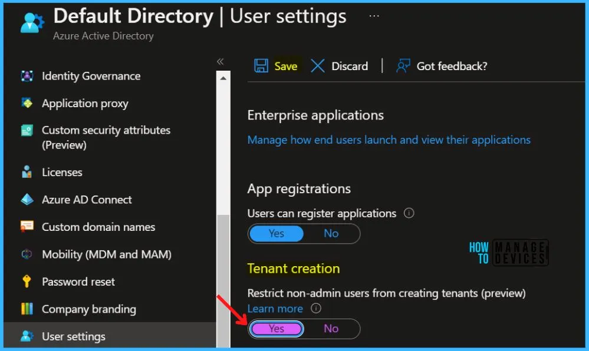Image resolution: width=589 pixels, height=351 pixels.
Task: Set Users can register applications to Yes
Action: point(277,233)
